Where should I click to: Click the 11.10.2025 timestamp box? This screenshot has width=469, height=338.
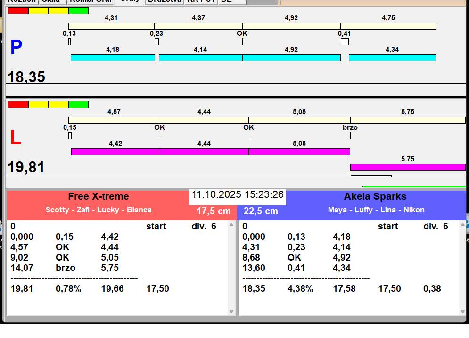coord(238,194)
